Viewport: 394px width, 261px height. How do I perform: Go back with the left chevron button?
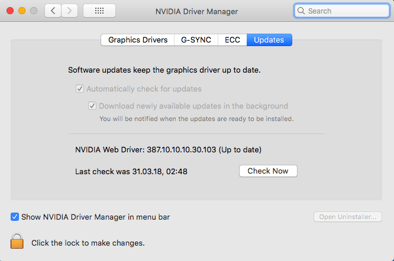tap(53, 11)
